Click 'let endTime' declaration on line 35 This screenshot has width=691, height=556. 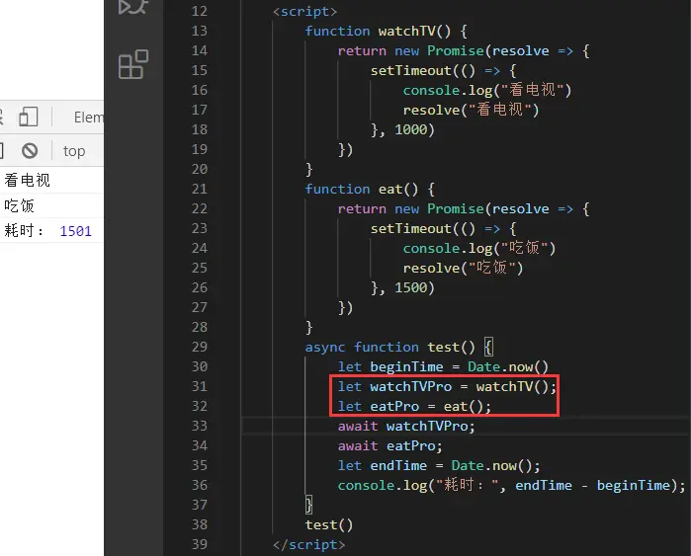point(383,466)
